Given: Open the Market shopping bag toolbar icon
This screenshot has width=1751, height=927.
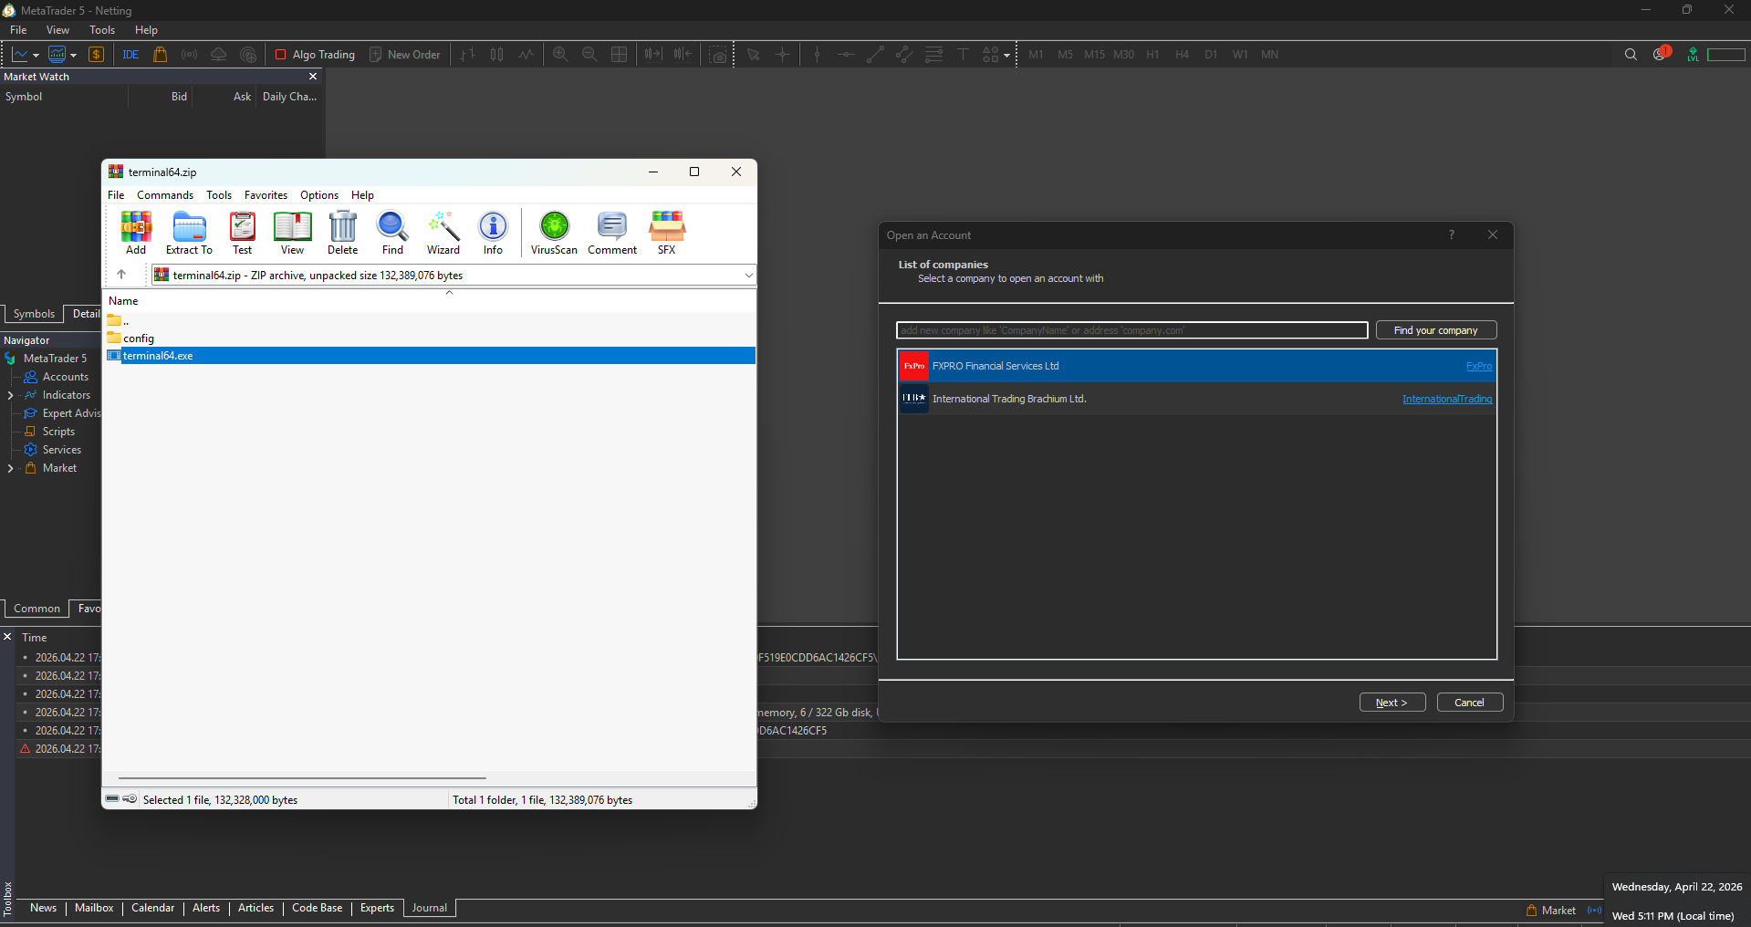Looking at the screenshot, I should 160,55.
